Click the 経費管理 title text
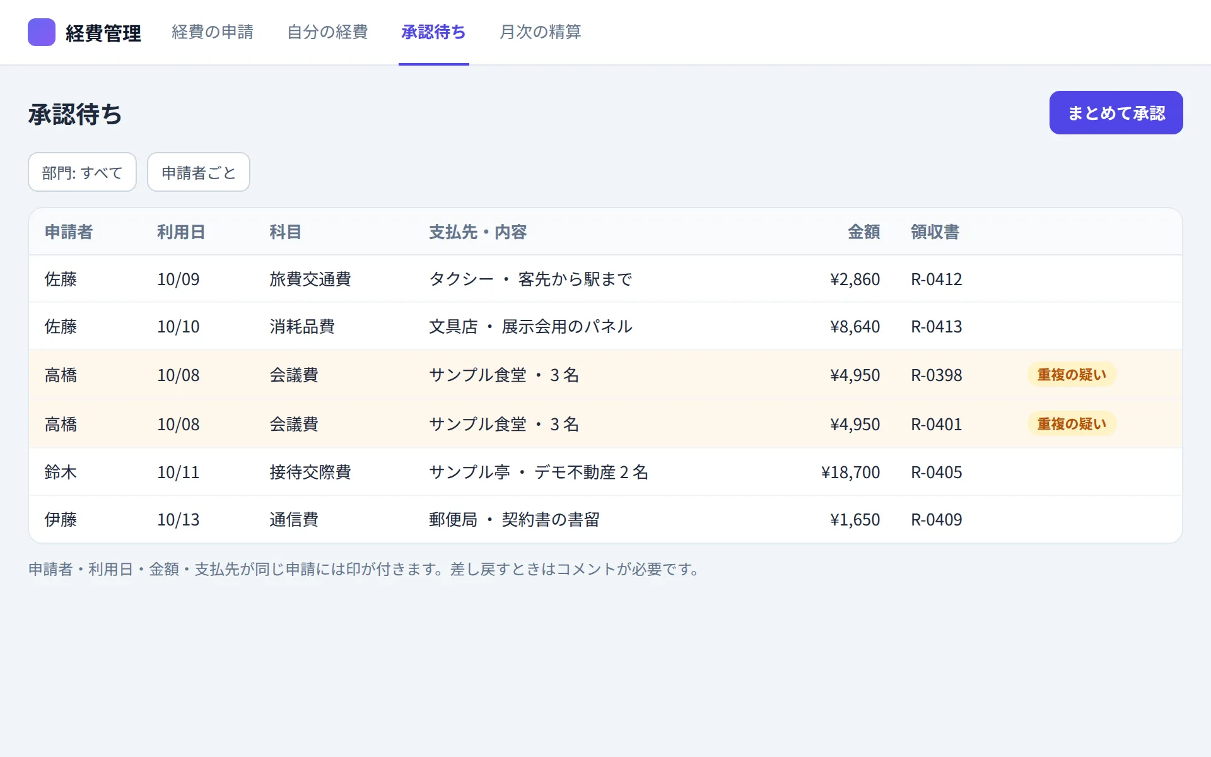 click(x=103, y=33)
